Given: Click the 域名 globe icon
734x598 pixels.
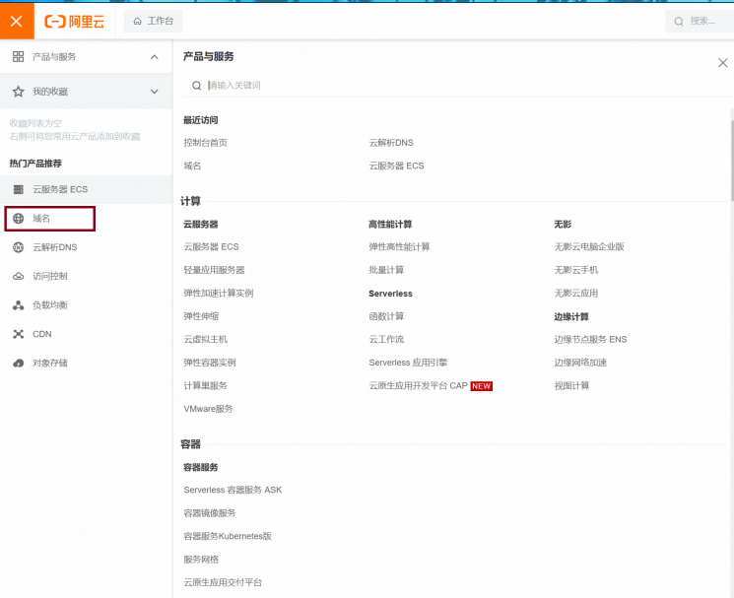Looking at the screenshot, I should (19, 219).
